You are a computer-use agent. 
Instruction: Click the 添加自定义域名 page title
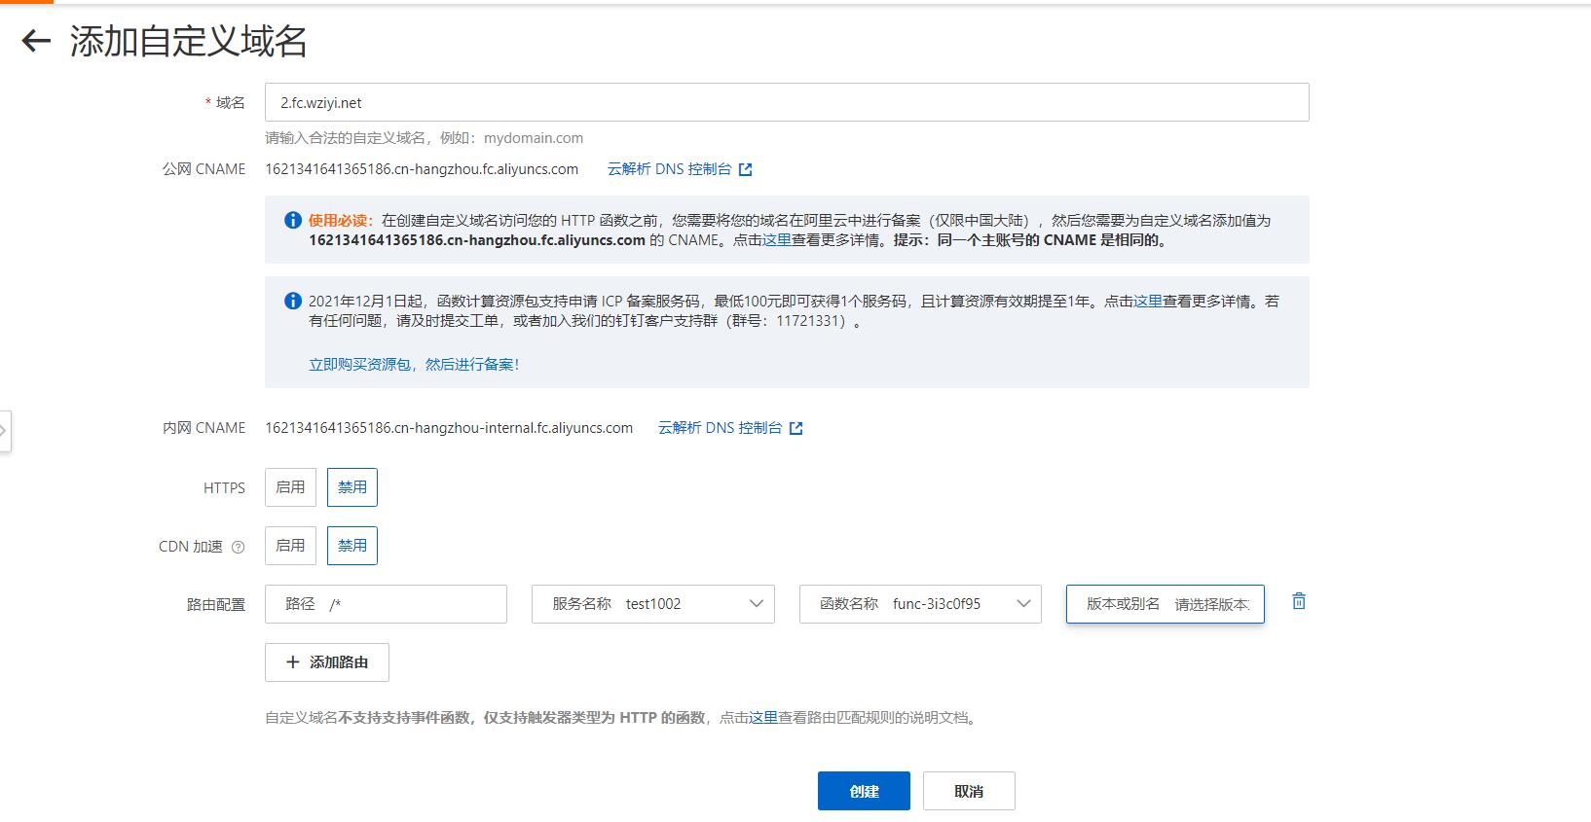(189, 41)
